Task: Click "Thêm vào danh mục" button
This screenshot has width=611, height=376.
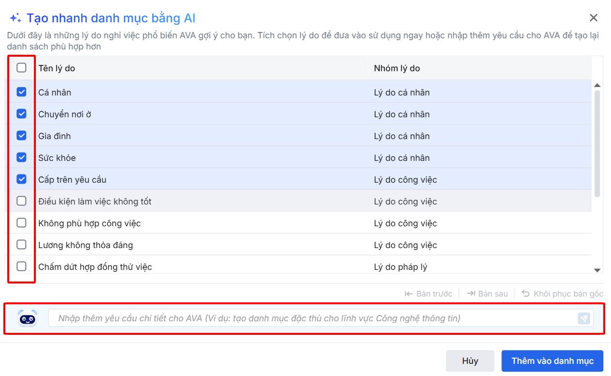Action: tap(552, 361)
